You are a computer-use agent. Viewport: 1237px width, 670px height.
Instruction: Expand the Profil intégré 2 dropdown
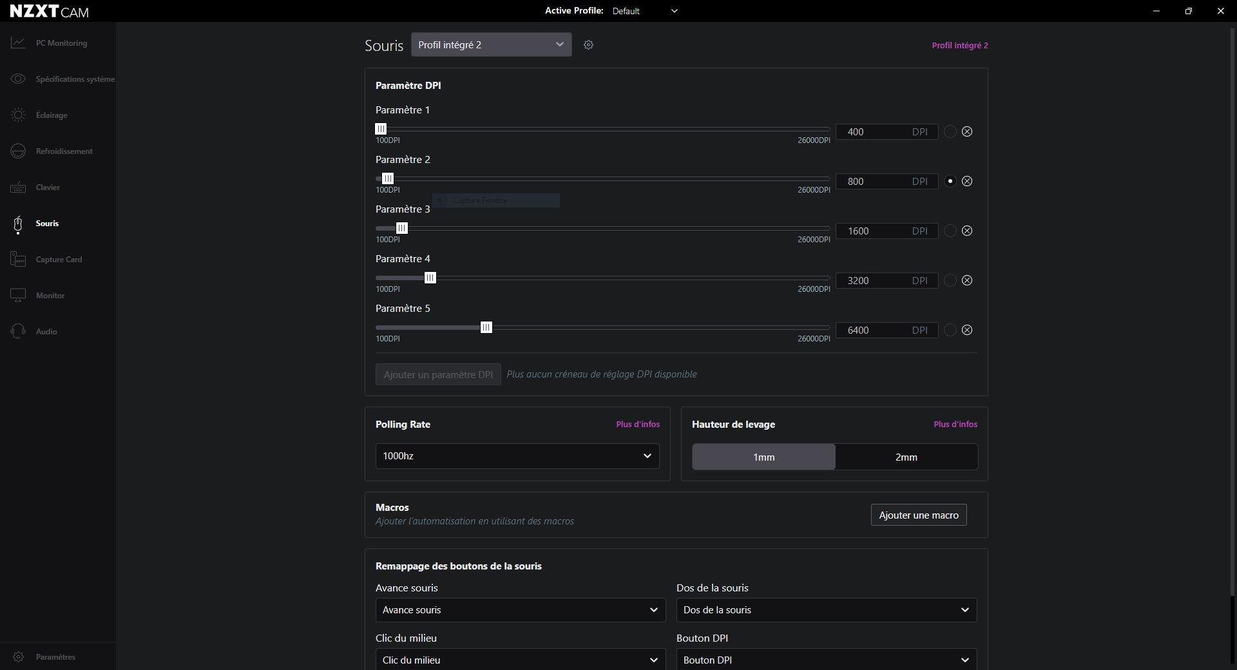pyautogui.click(x=491, y=45)
